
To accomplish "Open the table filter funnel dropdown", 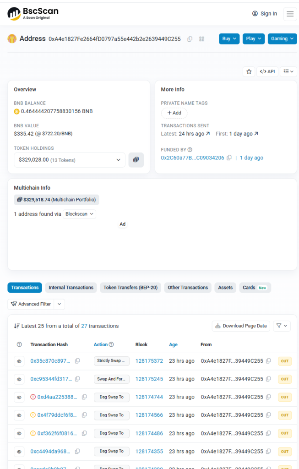I will click(282, 326).
